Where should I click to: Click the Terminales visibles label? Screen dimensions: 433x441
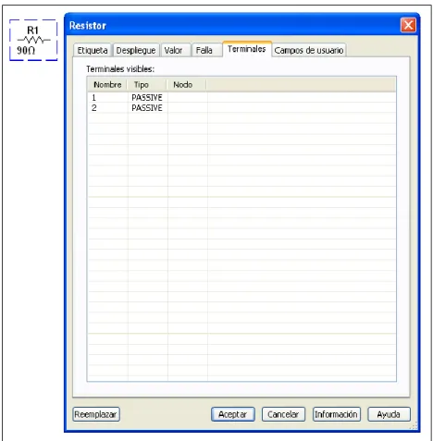(x=120, y=69)
